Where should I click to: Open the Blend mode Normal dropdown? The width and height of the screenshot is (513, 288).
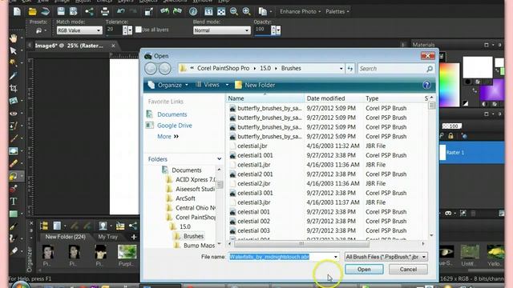[221, 30]
